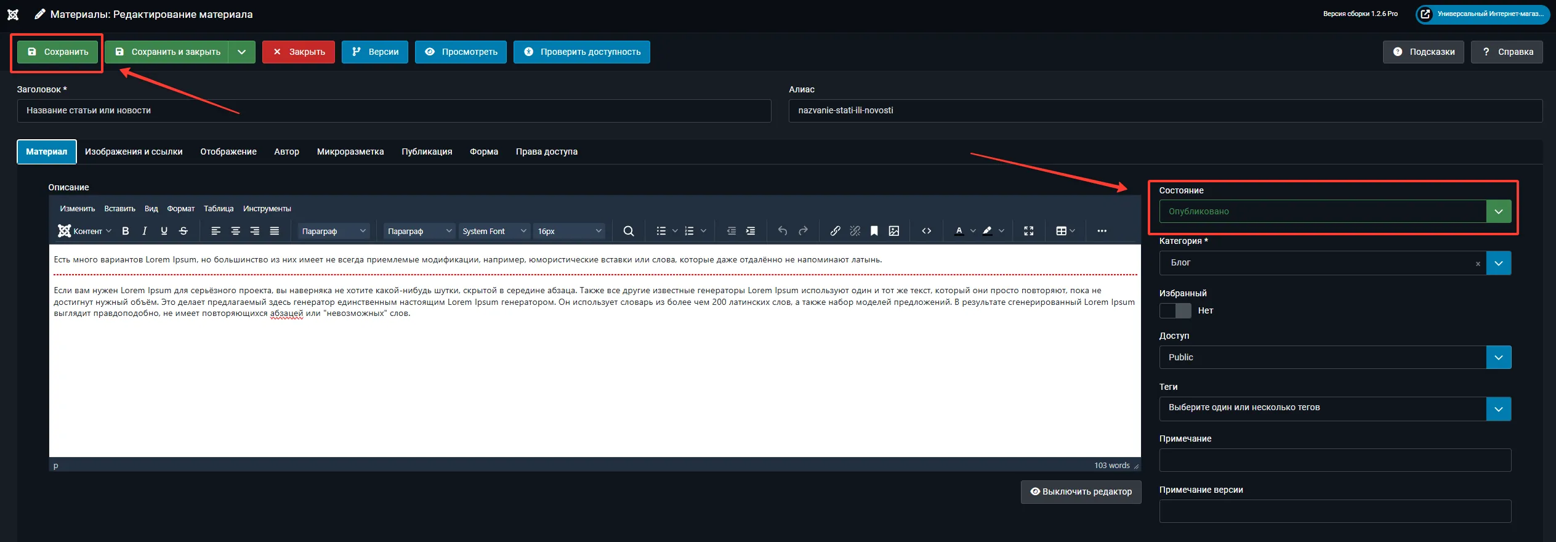Click the Сохранить button
1556x542 pixels.
[58, 52]
